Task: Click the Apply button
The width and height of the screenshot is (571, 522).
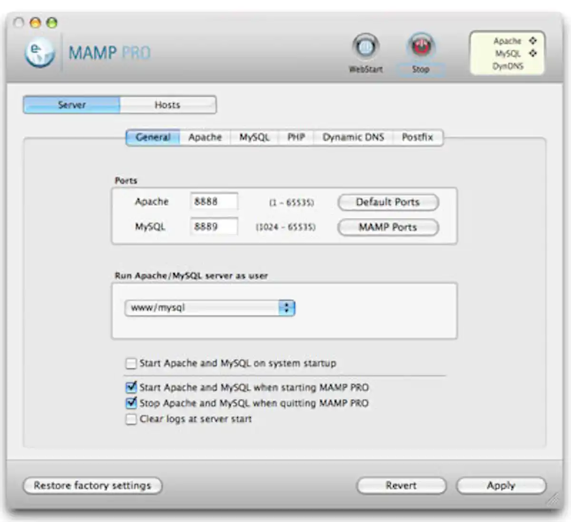Action: 501,485
